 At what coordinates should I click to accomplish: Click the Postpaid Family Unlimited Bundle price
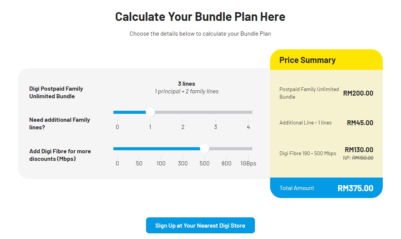coord(359,93)
